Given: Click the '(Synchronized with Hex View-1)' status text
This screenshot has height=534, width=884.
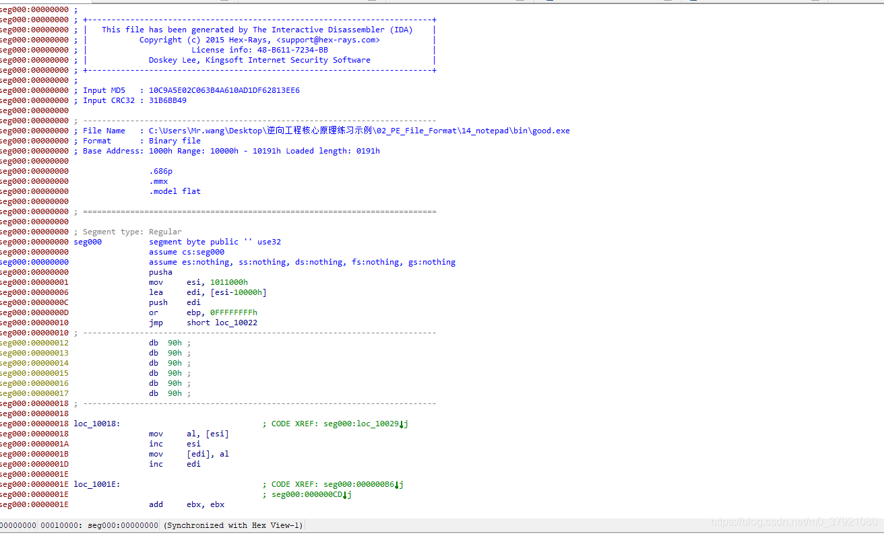Looking at the screenshot, I should [x=234, y=525].
